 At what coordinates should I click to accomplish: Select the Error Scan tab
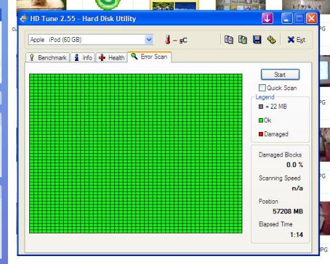[149, 57]
